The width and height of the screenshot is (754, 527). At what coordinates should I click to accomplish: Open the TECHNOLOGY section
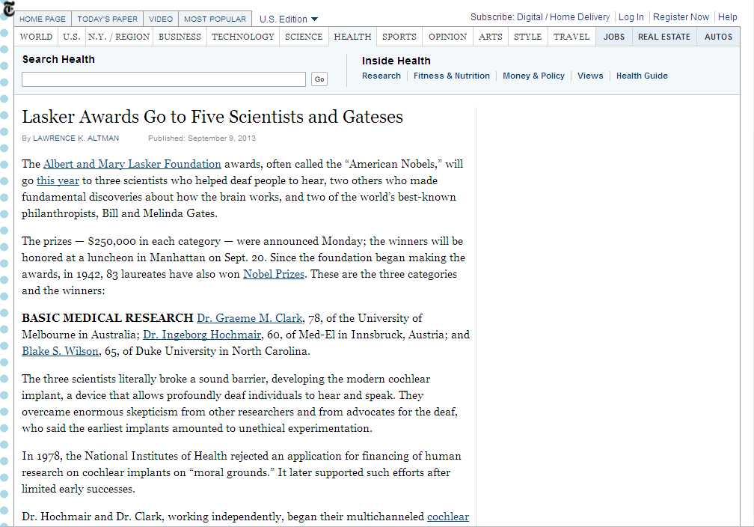click(242, 36)
